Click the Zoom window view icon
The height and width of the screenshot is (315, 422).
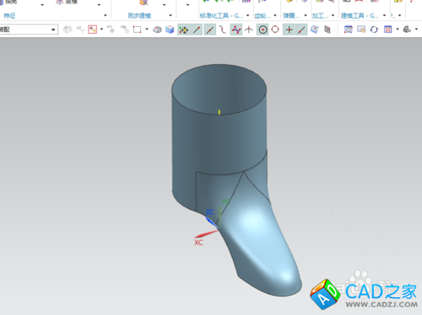click(348, 29)
